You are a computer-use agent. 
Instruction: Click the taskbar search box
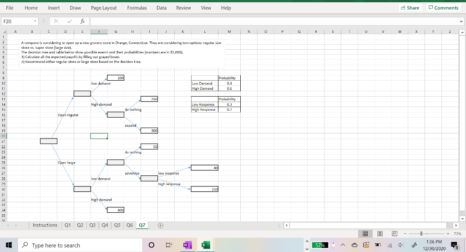[x=80, y=245]
